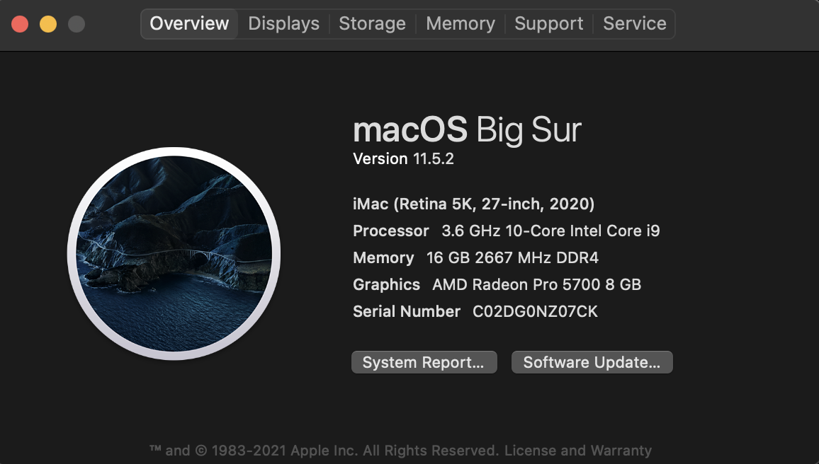Select the Memory tab

coord(460,23)
